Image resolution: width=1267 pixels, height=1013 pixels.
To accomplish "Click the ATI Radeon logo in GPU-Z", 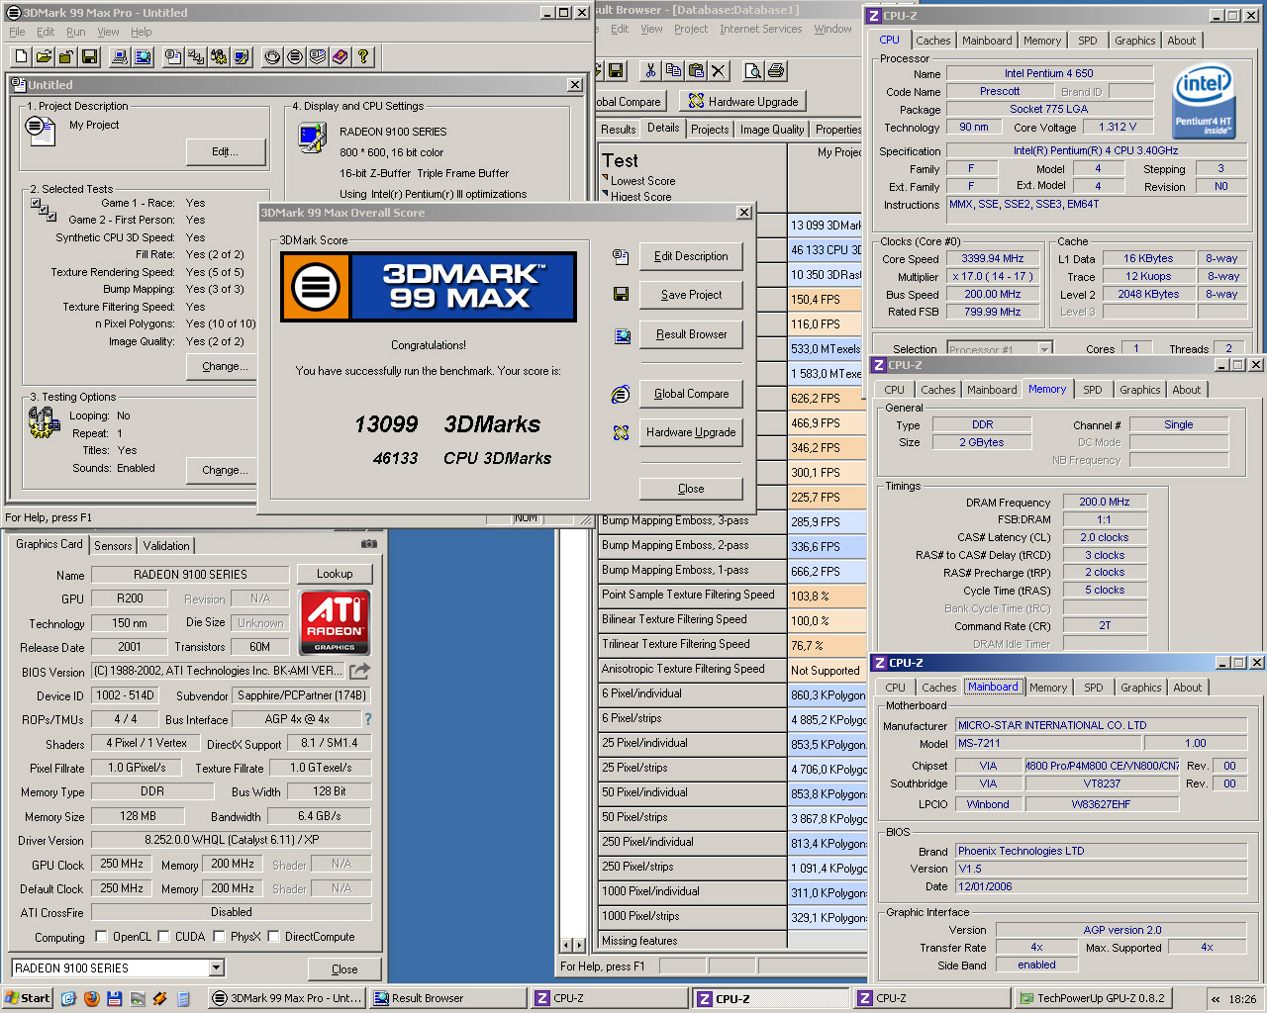I will pyautogui.click(x=335, y=622).
